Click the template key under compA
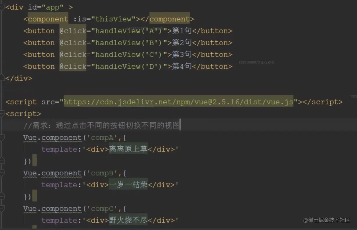The width and height of the screenshot is (357, 230). tap(59, 150)
